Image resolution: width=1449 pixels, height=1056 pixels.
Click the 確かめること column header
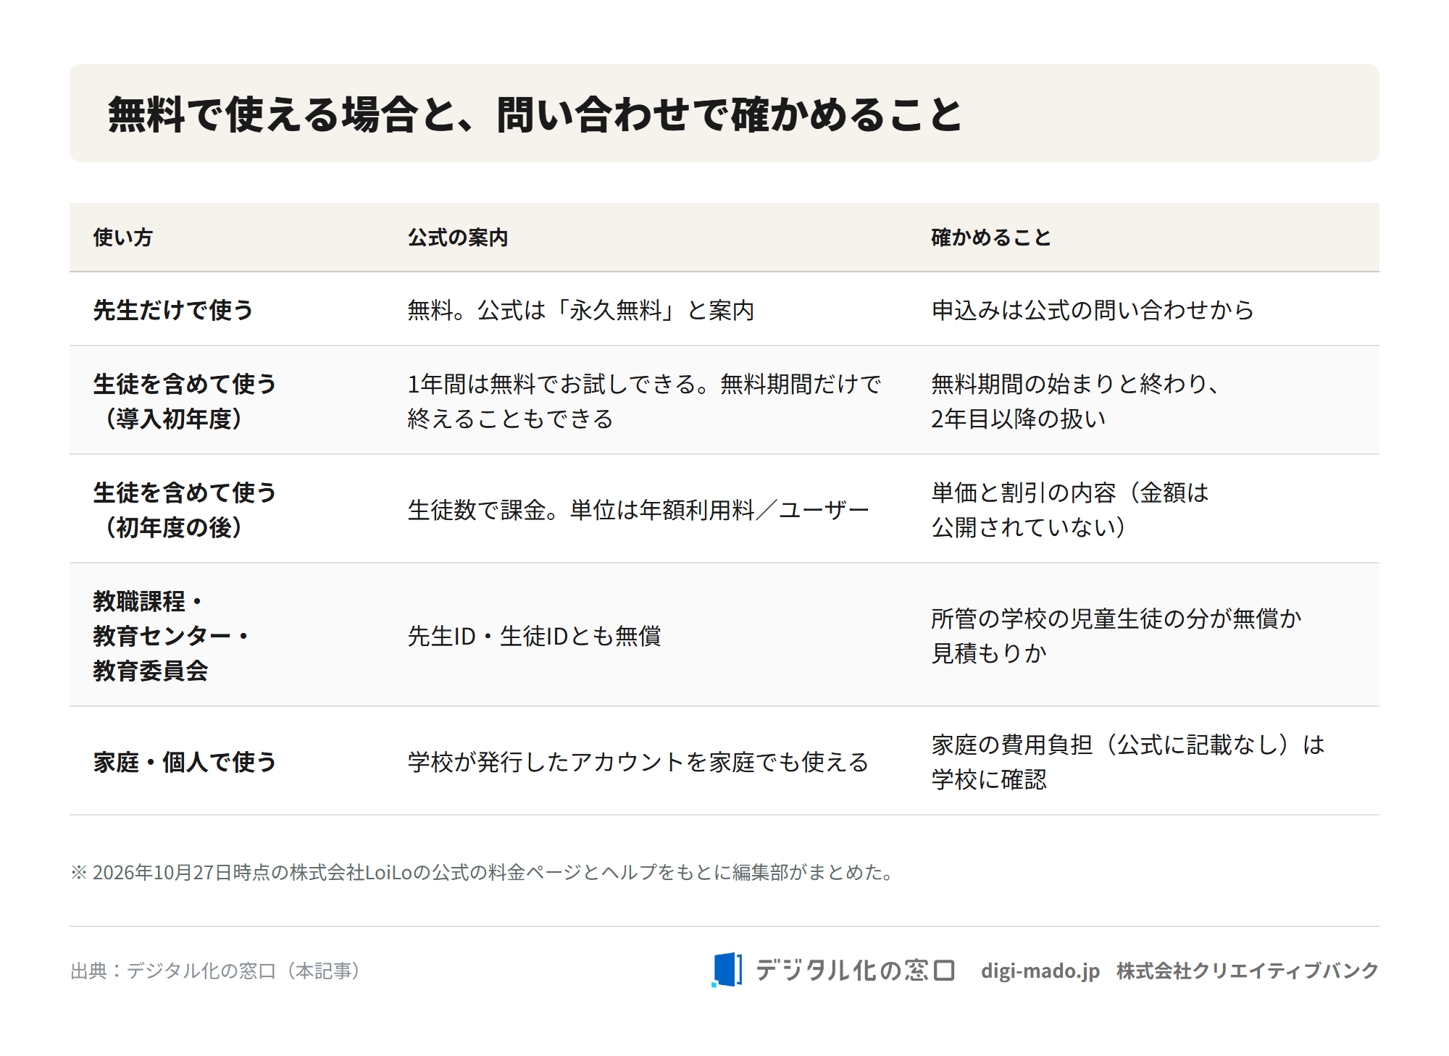point(991,238)
